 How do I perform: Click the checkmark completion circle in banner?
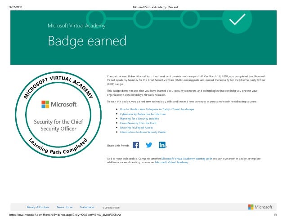(237, 19)
